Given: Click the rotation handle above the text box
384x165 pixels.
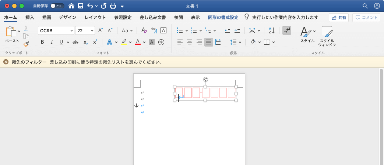Looking at the screenshot, I should pyautogui.click(x=205, y=79).
